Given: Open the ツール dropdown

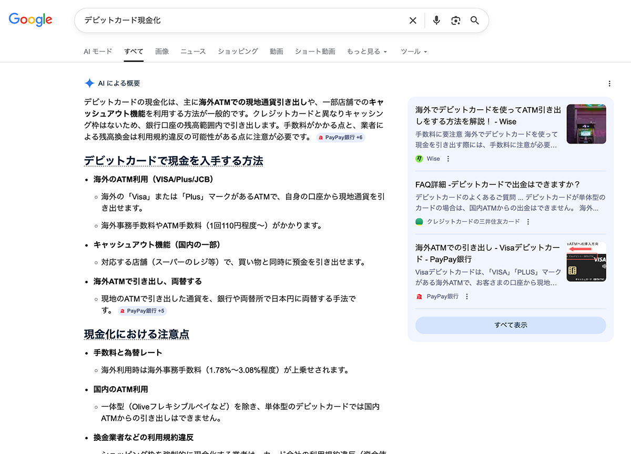Looking at the screenshot, I should [411, 51].
